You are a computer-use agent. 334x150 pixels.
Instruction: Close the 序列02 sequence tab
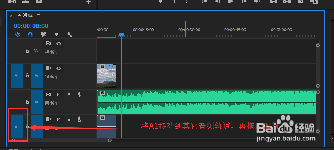click(x=11, y=16)
